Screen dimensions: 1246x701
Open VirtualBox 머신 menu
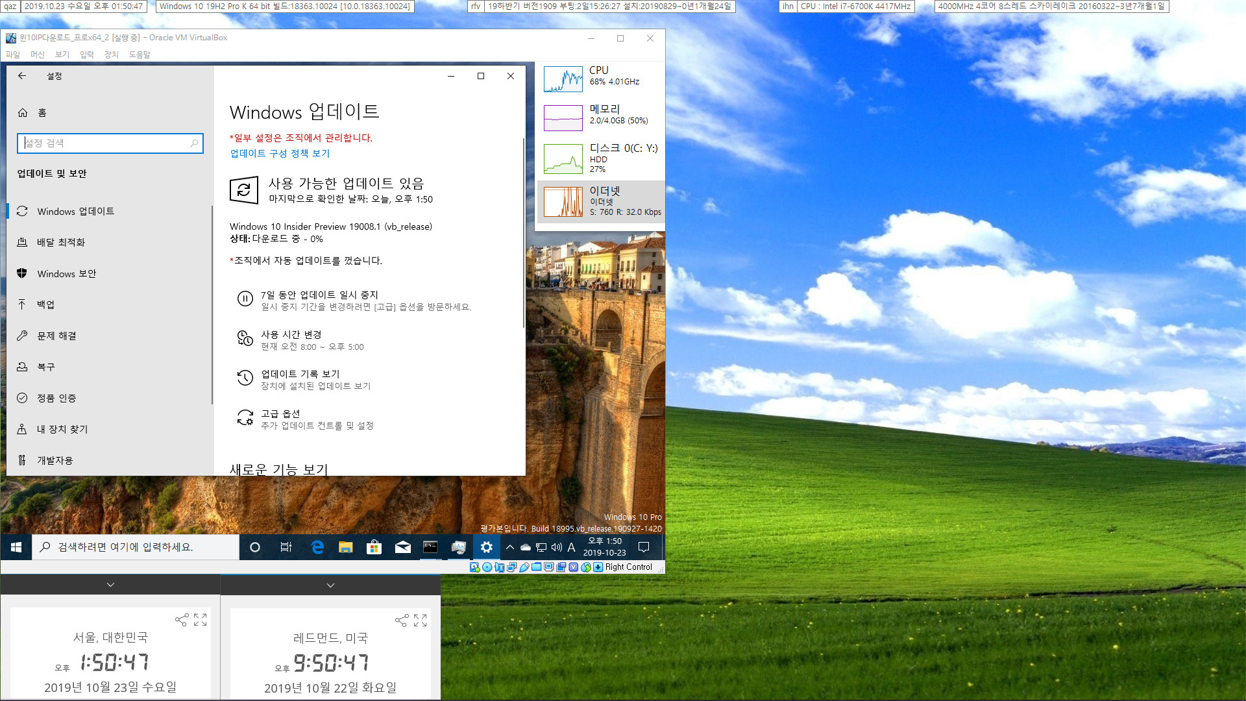38,55
